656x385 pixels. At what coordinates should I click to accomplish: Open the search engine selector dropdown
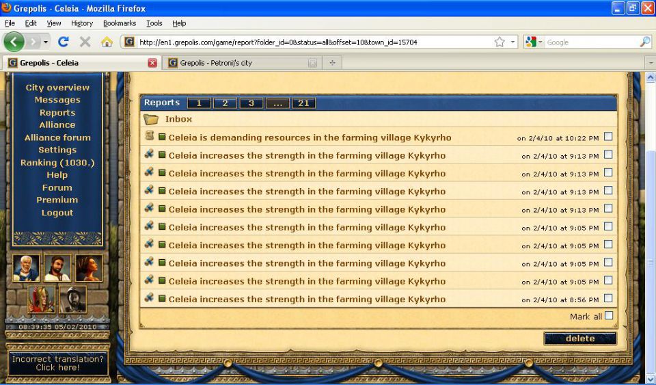[x=541, y=42]
